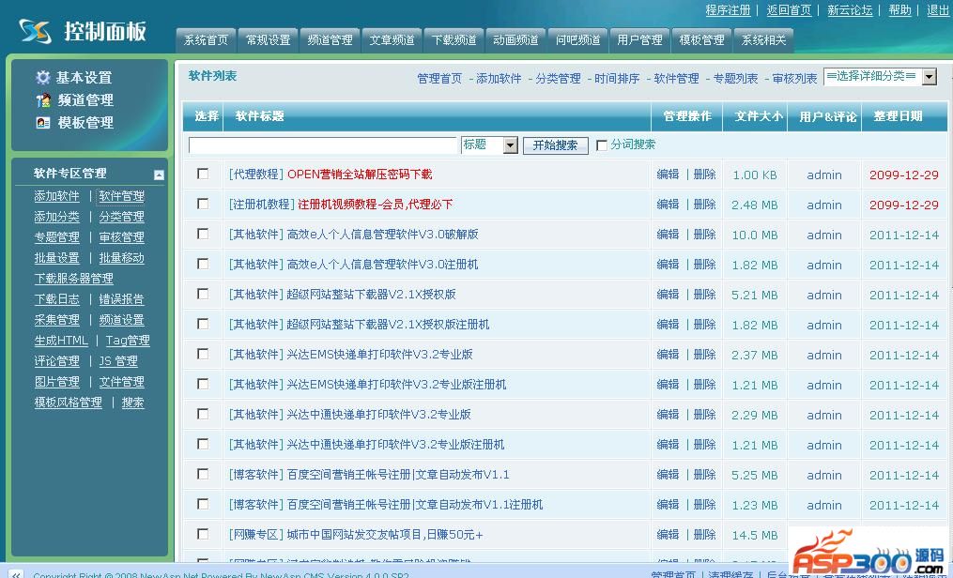Click 错误报告 in sidebar
Screen dimensions: 953x578
(121, 299)
